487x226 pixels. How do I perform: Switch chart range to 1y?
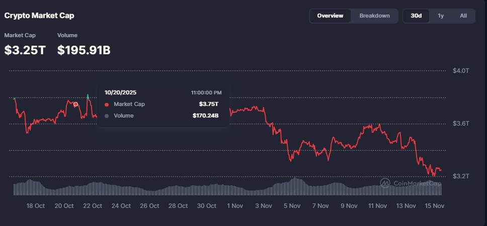pyautogui.click(x=441, y=16)
